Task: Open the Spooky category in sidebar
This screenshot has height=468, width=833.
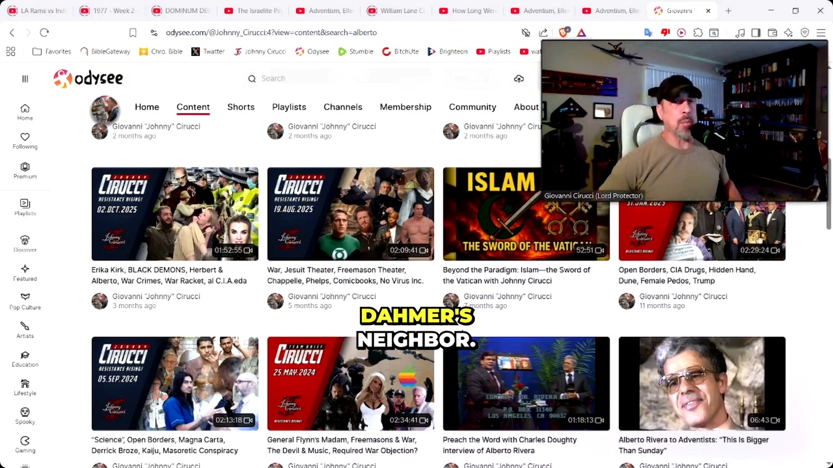Action: pos(25,415)
